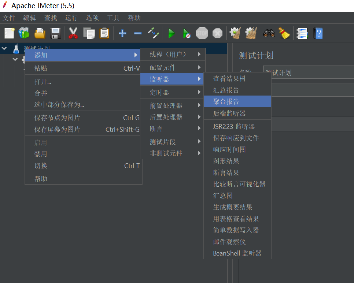Choose 简单数据写入器 listener
This screenshot has height=283, width=354.
[x=237, y=230]
